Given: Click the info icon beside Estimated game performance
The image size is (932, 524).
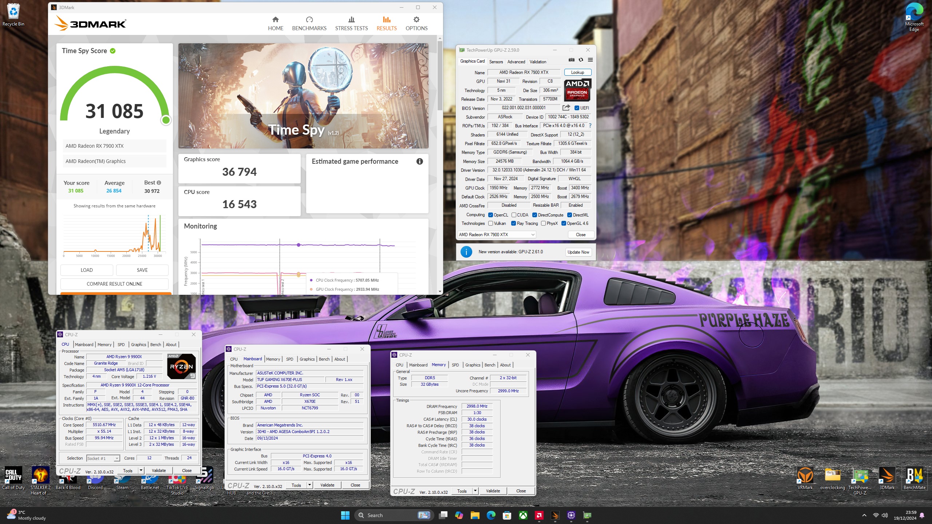Looking at the screenshot, I should click(x=420, y=161).
